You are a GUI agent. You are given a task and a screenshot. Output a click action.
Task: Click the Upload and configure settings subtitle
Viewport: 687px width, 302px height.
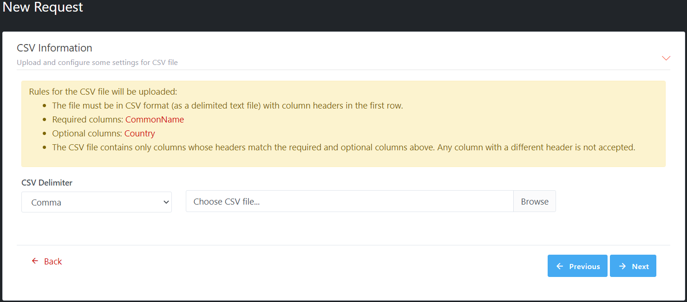[x=97, y=62]
